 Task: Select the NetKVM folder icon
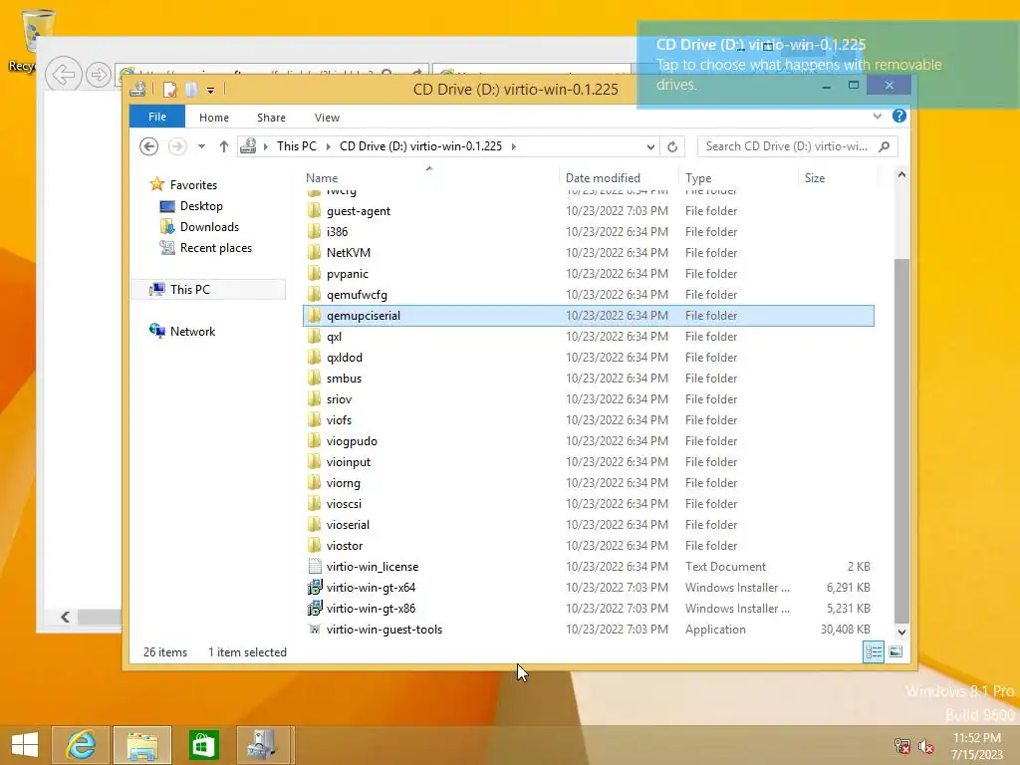pos(314,252)
